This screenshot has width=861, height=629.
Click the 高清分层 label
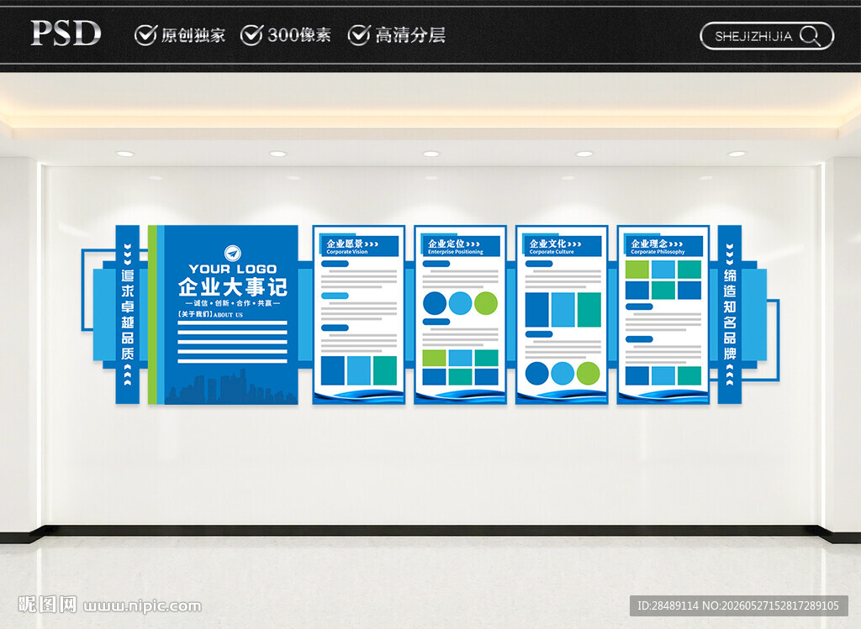click(x=410, y=35)
